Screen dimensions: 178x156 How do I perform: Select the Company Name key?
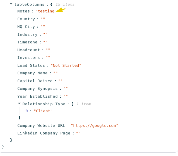pos(33,73)
